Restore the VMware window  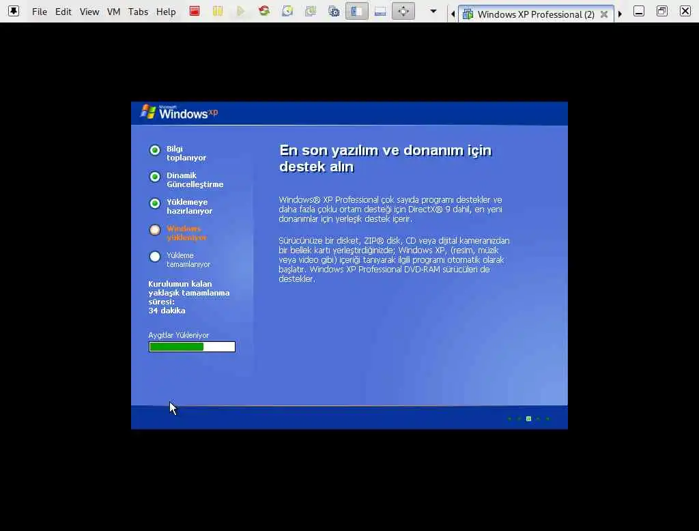(662, 11)
